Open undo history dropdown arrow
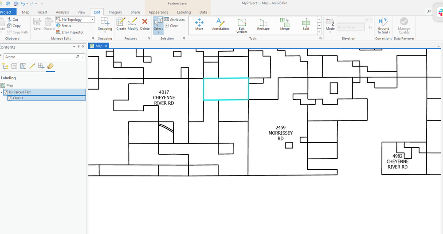443x234 pixels. pos(27,4)
